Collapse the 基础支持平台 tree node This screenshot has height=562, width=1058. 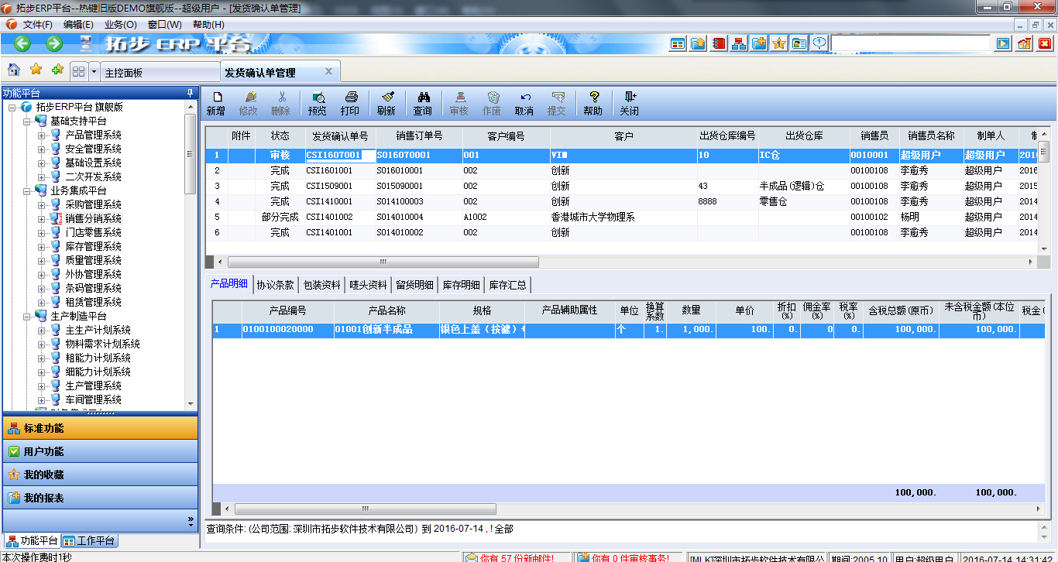[28, 122]
